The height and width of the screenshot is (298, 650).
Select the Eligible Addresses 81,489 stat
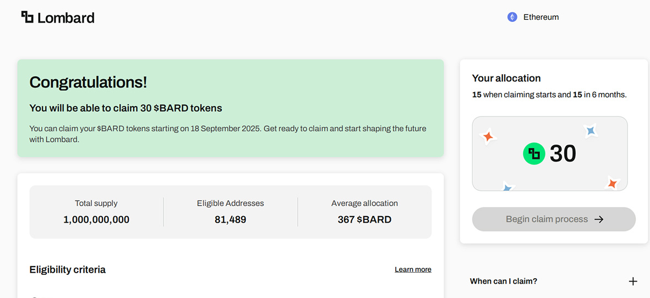coord(230,212)
